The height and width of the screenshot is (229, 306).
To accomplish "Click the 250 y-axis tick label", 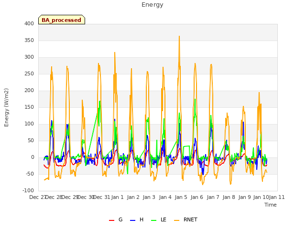I will pos(29,74).
